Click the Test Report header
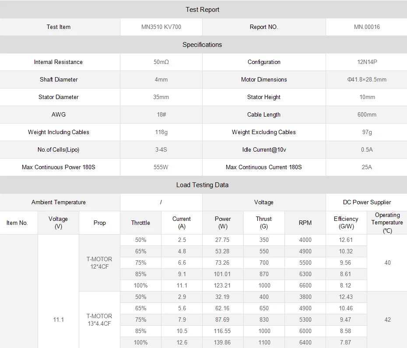Viewport: 407px width, 348px height. point(202,9)
